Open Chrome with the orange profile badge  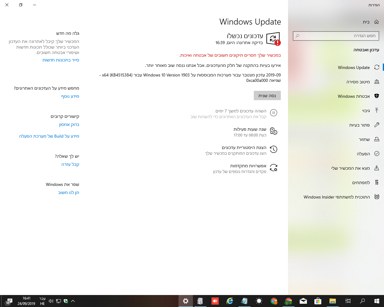tap(274, 301)
